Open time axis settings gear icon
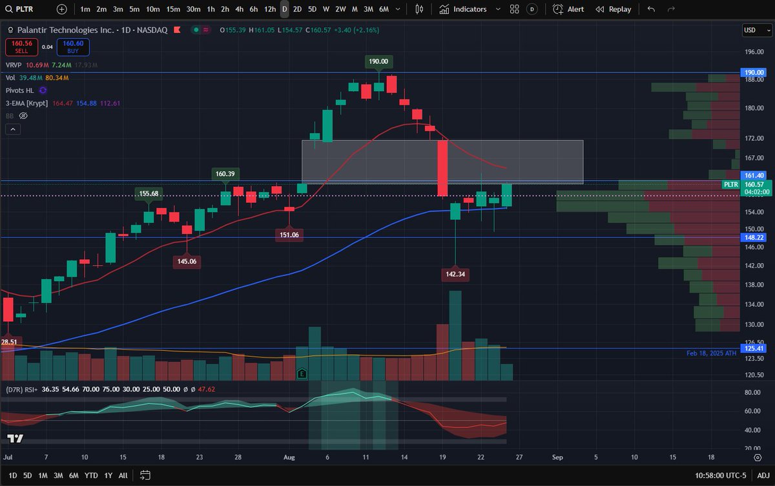775x486 pixels. coord(758,457)
